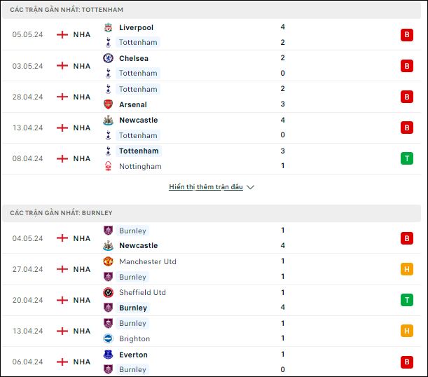Click the Liverpool club crest icon
Image resolution: width=428 pixels, height=377 pixels.
(x=109, y=27)
